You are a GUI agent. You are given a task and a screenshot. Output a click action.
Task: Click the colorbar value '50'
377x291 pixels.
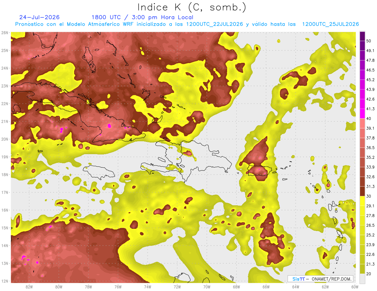pos(369,41)
